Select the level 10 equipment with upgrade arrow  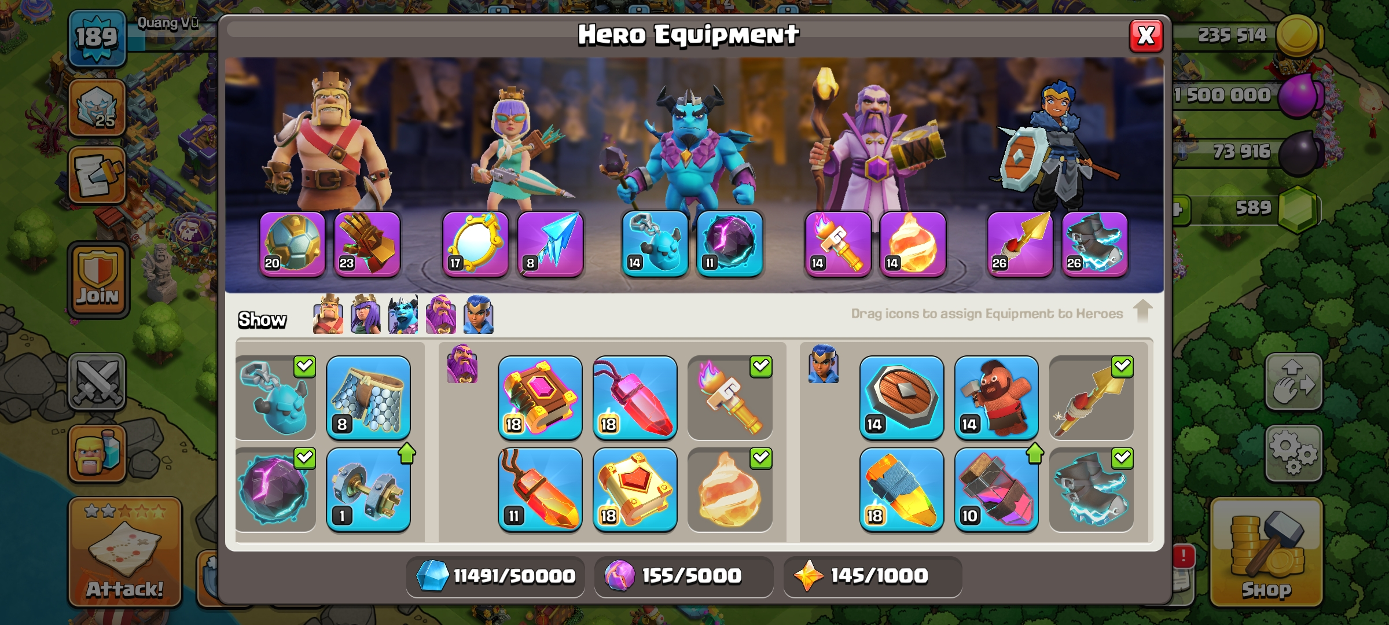click(x=997, y=490)
